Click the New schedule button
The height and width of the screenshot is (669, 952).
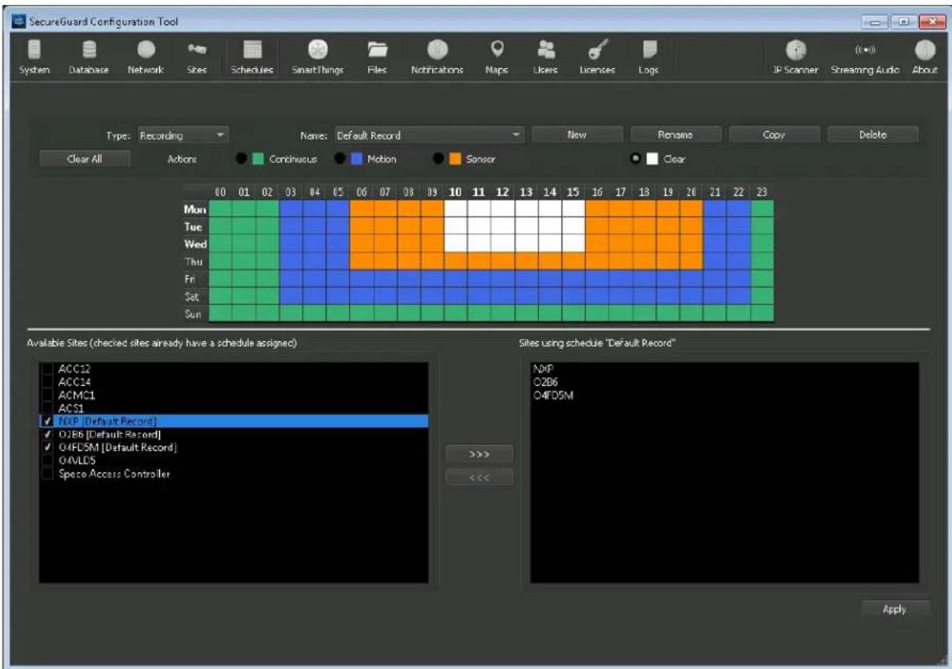coord(577,134)
